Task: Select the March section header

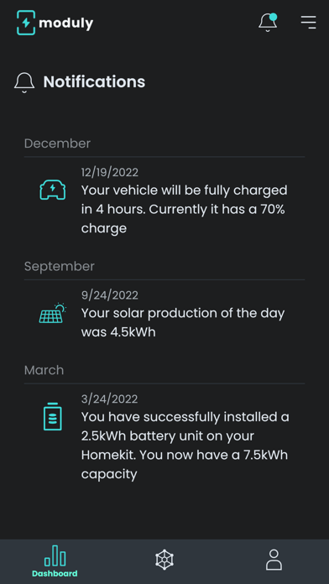Action: pyautogui.click(x=44, y=370)
